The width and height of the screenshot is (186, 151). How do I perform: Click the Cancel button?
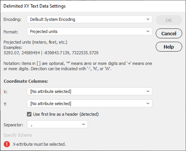pyautogui.click(x=169, y=33)
